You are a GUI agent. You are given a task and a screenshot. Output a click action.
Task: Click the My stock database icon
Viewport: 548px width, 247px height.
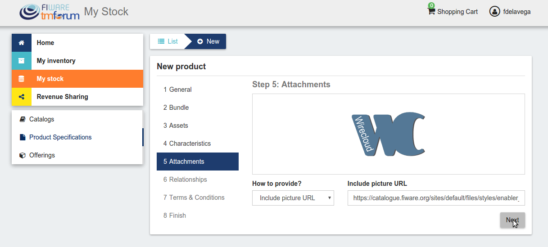[x=21, y=79]
